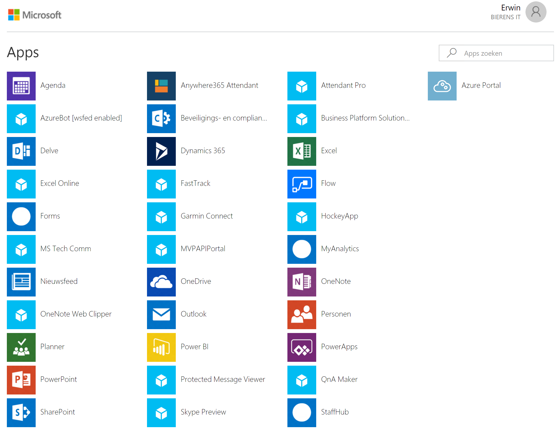Open the Skype Preview cube icon
This screenshot has width=560, height=431.
pos(161,413)
